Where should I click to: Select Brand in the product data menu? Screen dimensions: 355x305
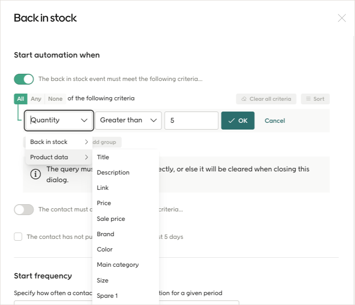pyautogui.click(x=105, y=234)
